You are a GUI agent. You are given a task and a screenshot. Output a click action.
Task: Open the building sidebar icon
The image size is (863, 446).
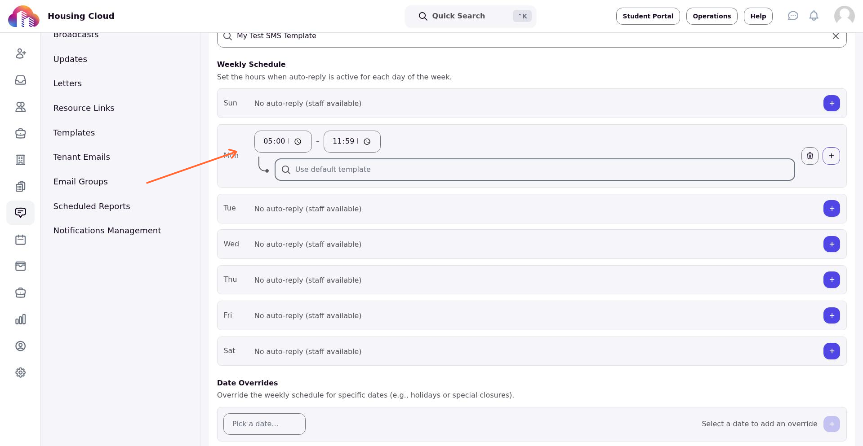tap(21, 160)
